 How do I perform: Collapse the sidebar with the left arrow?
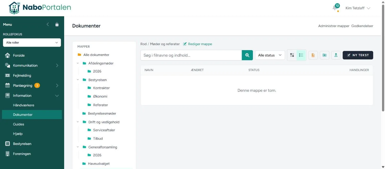pos(48,24)
